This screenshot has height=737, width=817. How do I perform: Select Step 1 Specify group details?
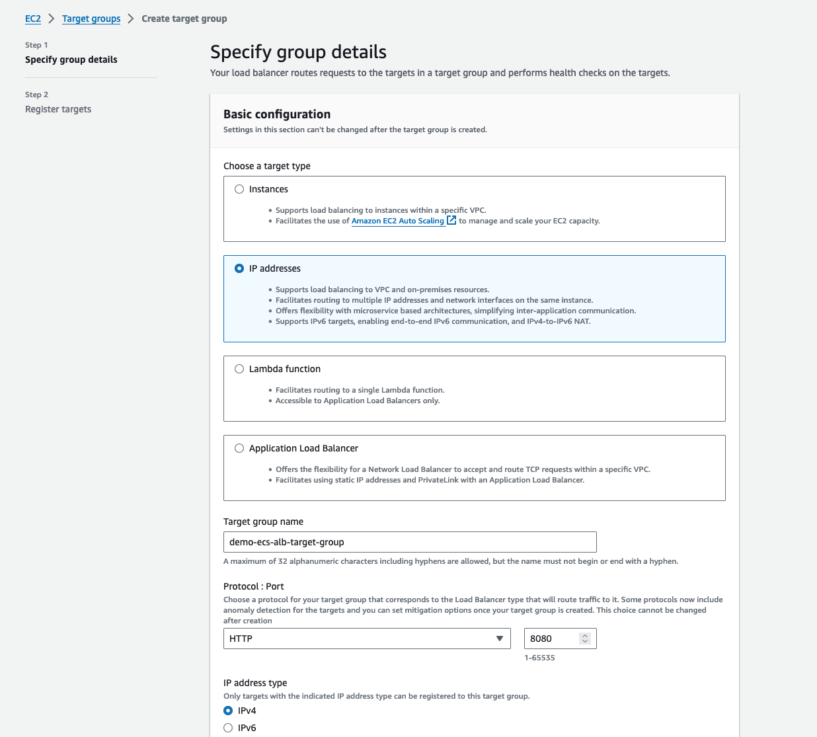71,59
